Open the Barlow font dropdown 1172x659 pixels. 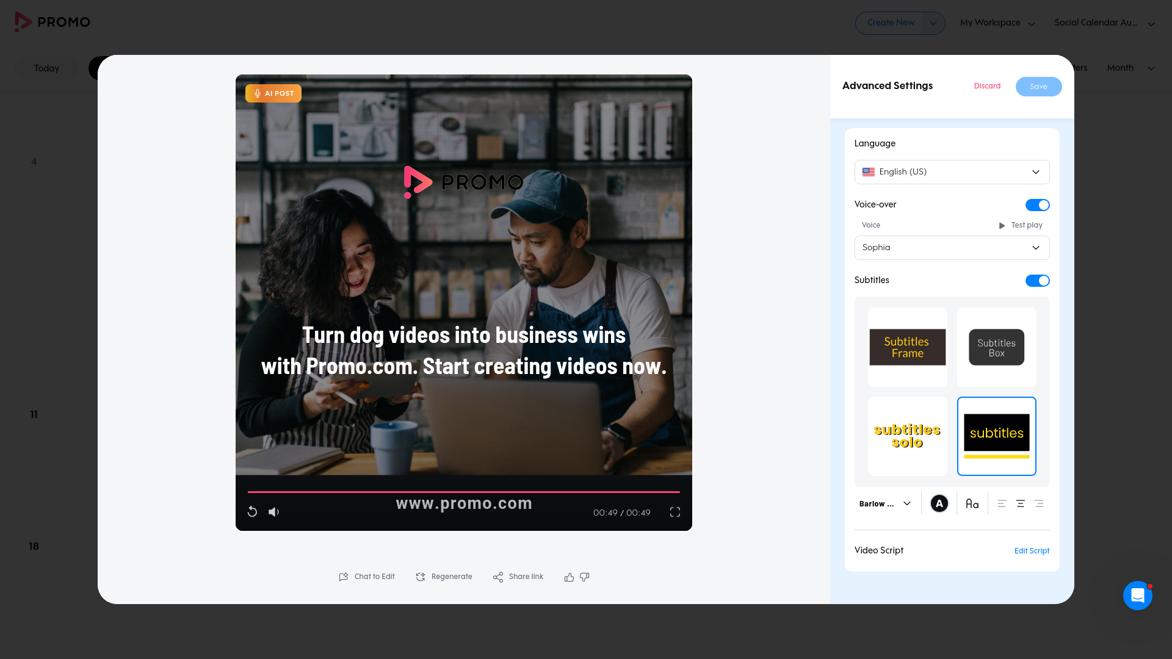(x=885, y=503)
